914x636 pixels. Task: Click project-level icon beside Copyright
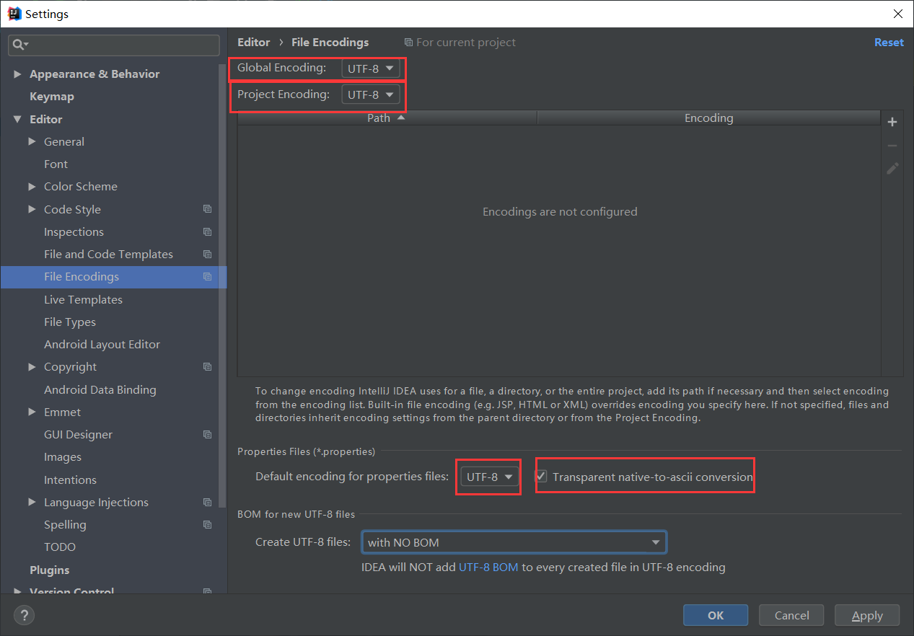[x=208, y=366]
